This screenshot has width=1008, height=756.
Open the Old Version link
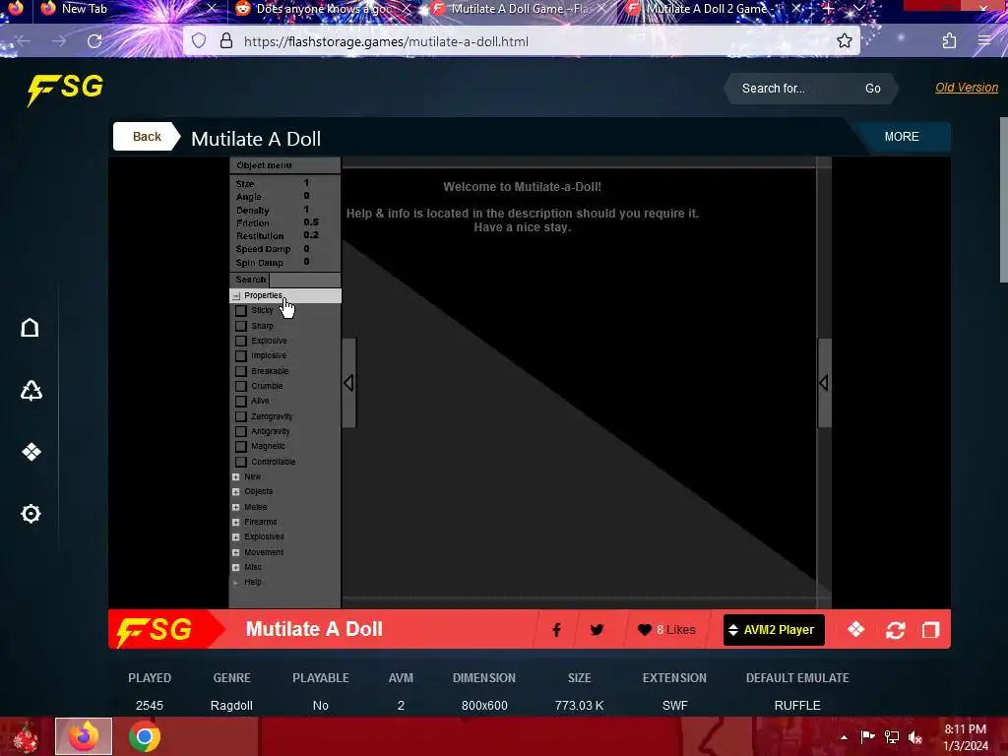967,88
